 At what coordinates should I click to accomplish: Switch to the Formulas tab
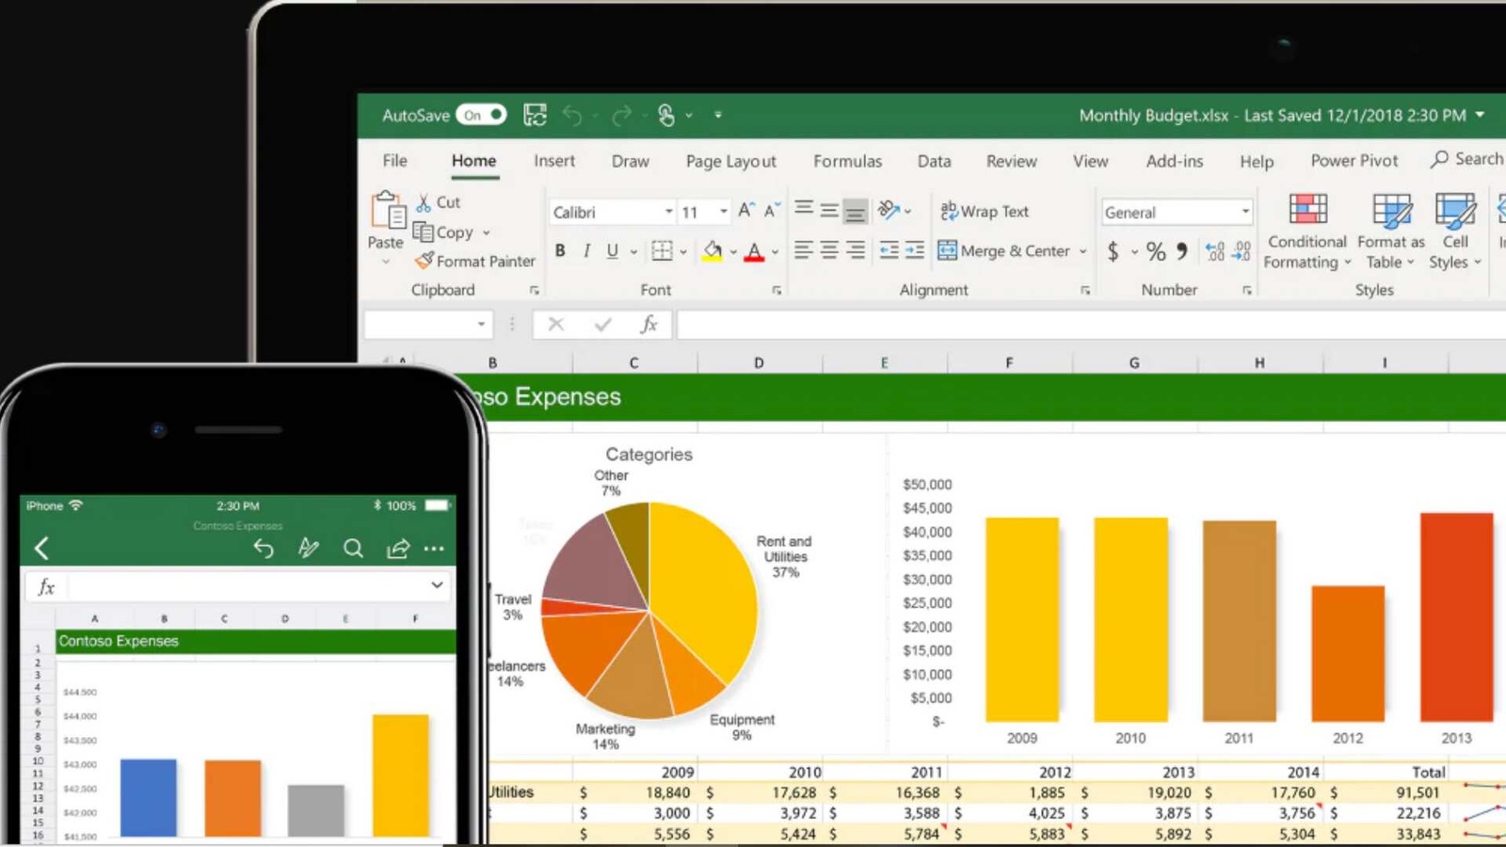[846, 161]
